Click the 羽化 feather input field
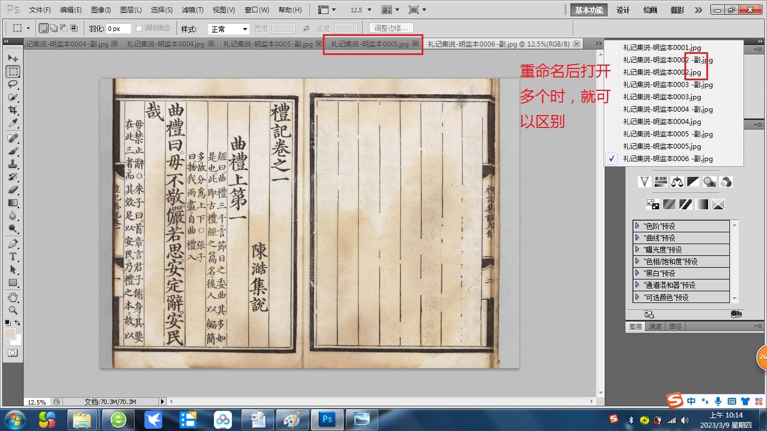Viewport: 767px width, 431px height. tap(118, 29)
